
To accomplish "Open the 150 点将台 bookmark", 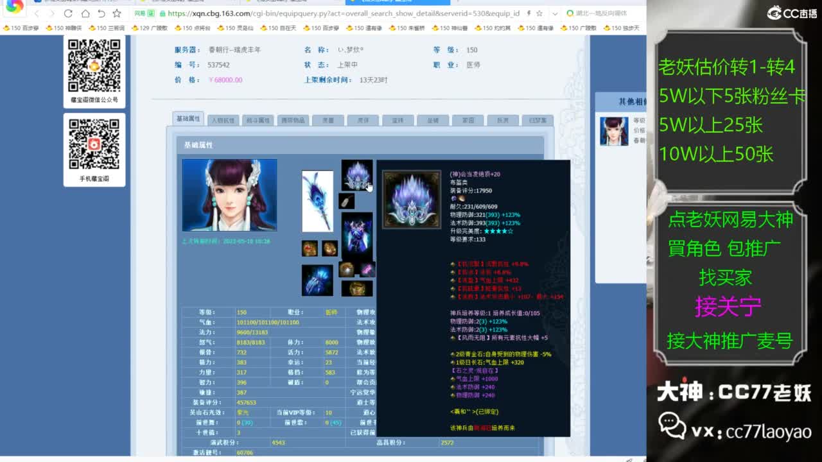I will [193, 28].
